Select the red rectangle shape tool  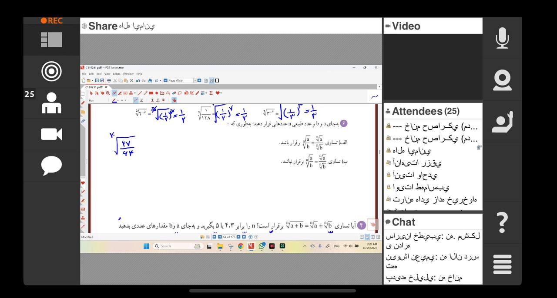[x=151, y=93]
